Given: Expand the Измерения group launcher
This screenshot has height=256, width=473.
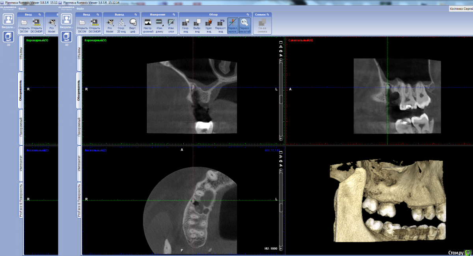Looking at the screenshot, I should click(x=173, y=14).
